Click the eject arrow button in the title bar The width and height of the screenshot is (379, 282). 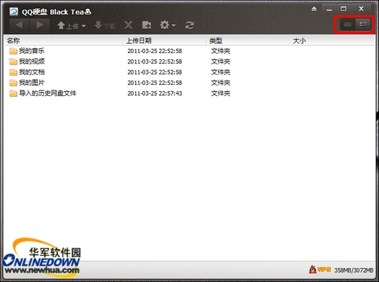click(x=314, y=9)
